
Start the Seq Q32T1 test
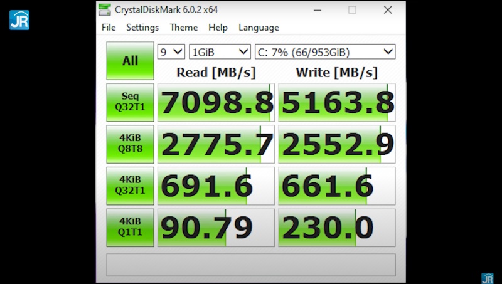pyautogui.click(x=130, y=102)
